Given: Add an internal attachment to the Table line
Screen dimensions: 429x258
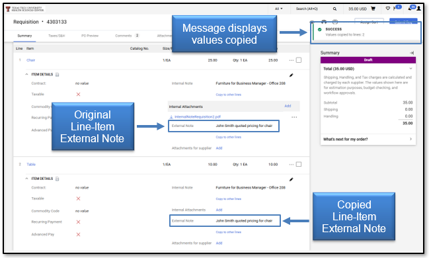Looking at the screenshot, I should [x=219, y=210].
